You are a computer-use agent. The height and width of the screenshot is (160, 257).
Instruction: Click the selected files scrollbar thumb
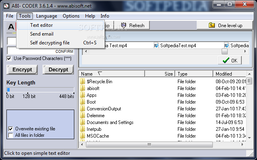[x=224, y=52]
